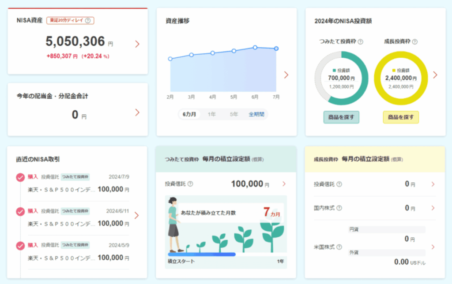Click help icon beside 成長投資枠 donut title

[414, 42]
